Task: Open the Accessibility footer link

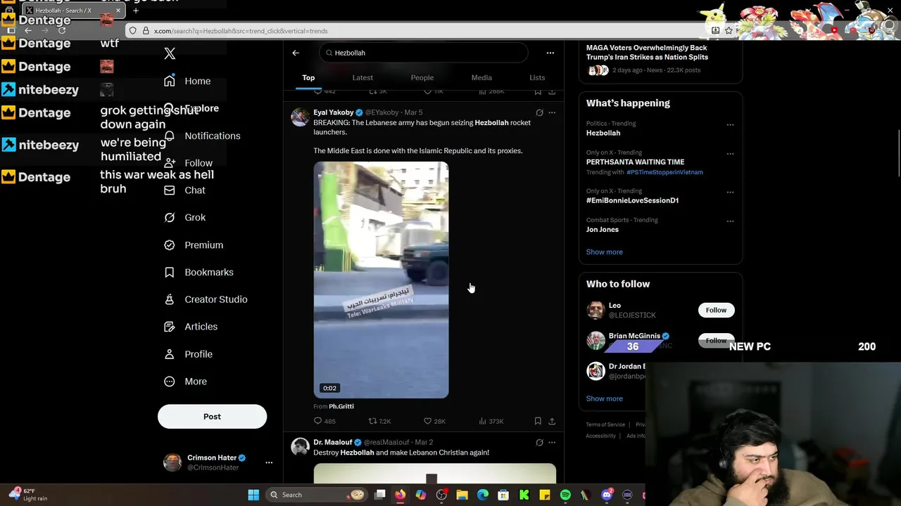Action: tap(600, 436)
